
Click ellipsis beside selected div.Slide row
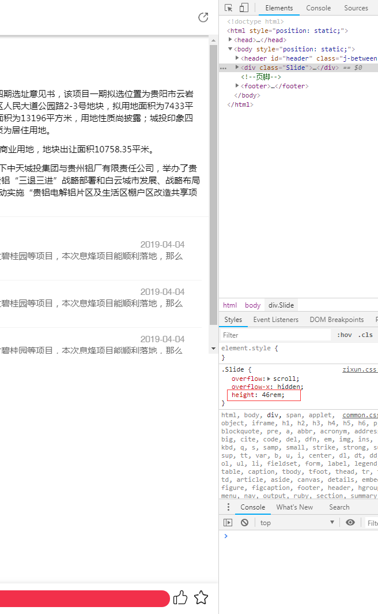pos(223,68)
